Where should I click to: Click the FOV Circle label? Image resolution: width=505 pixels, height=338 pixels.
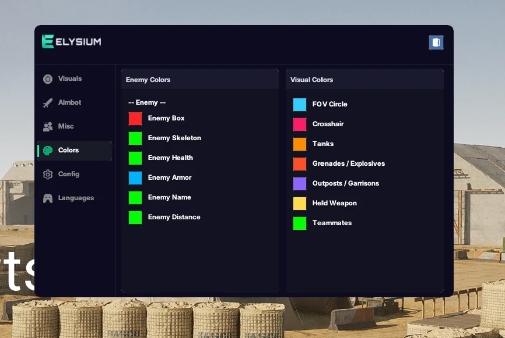pyautogui.click(x=330, y=104)
